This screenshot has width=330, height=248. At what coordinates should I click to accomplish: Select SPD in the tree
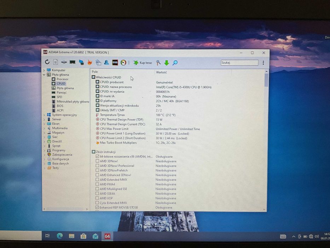pyautogui.click(x=59, y=97)
